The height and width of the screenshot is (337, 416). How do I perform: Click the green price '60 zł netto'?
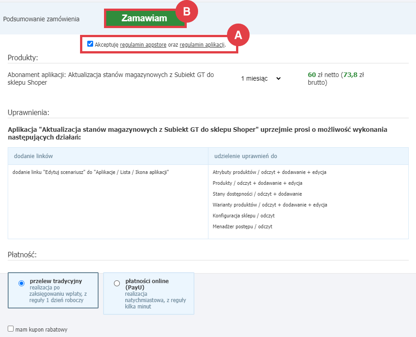311,74
